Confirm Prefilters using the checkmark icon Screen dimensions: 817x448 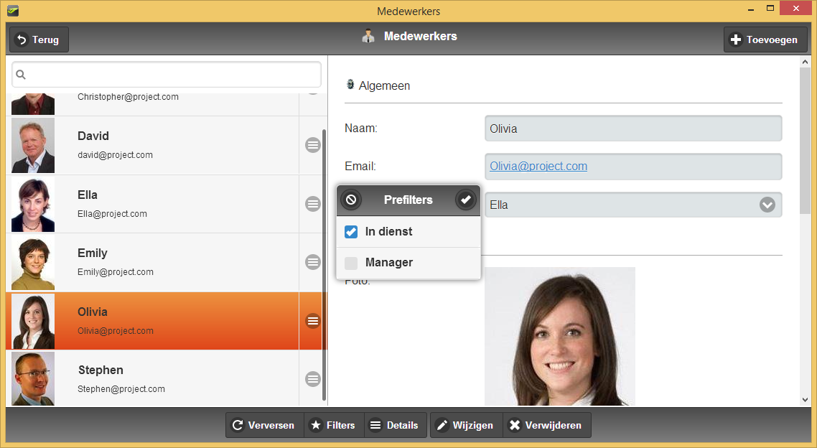(x=466, y=200)
